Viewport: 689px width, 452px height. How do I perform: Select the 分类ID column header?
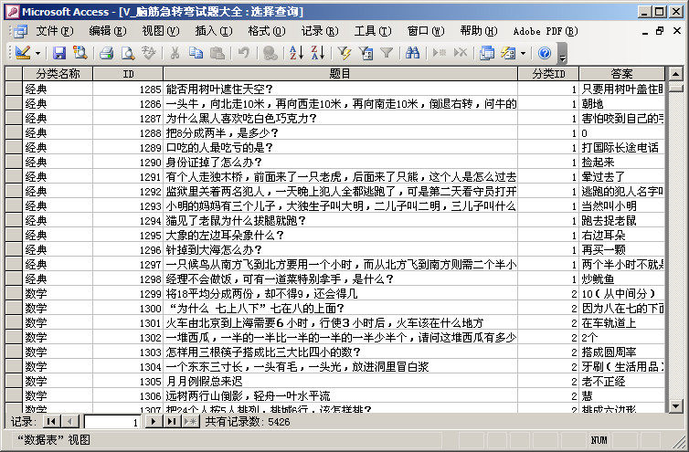pos(548,73)
